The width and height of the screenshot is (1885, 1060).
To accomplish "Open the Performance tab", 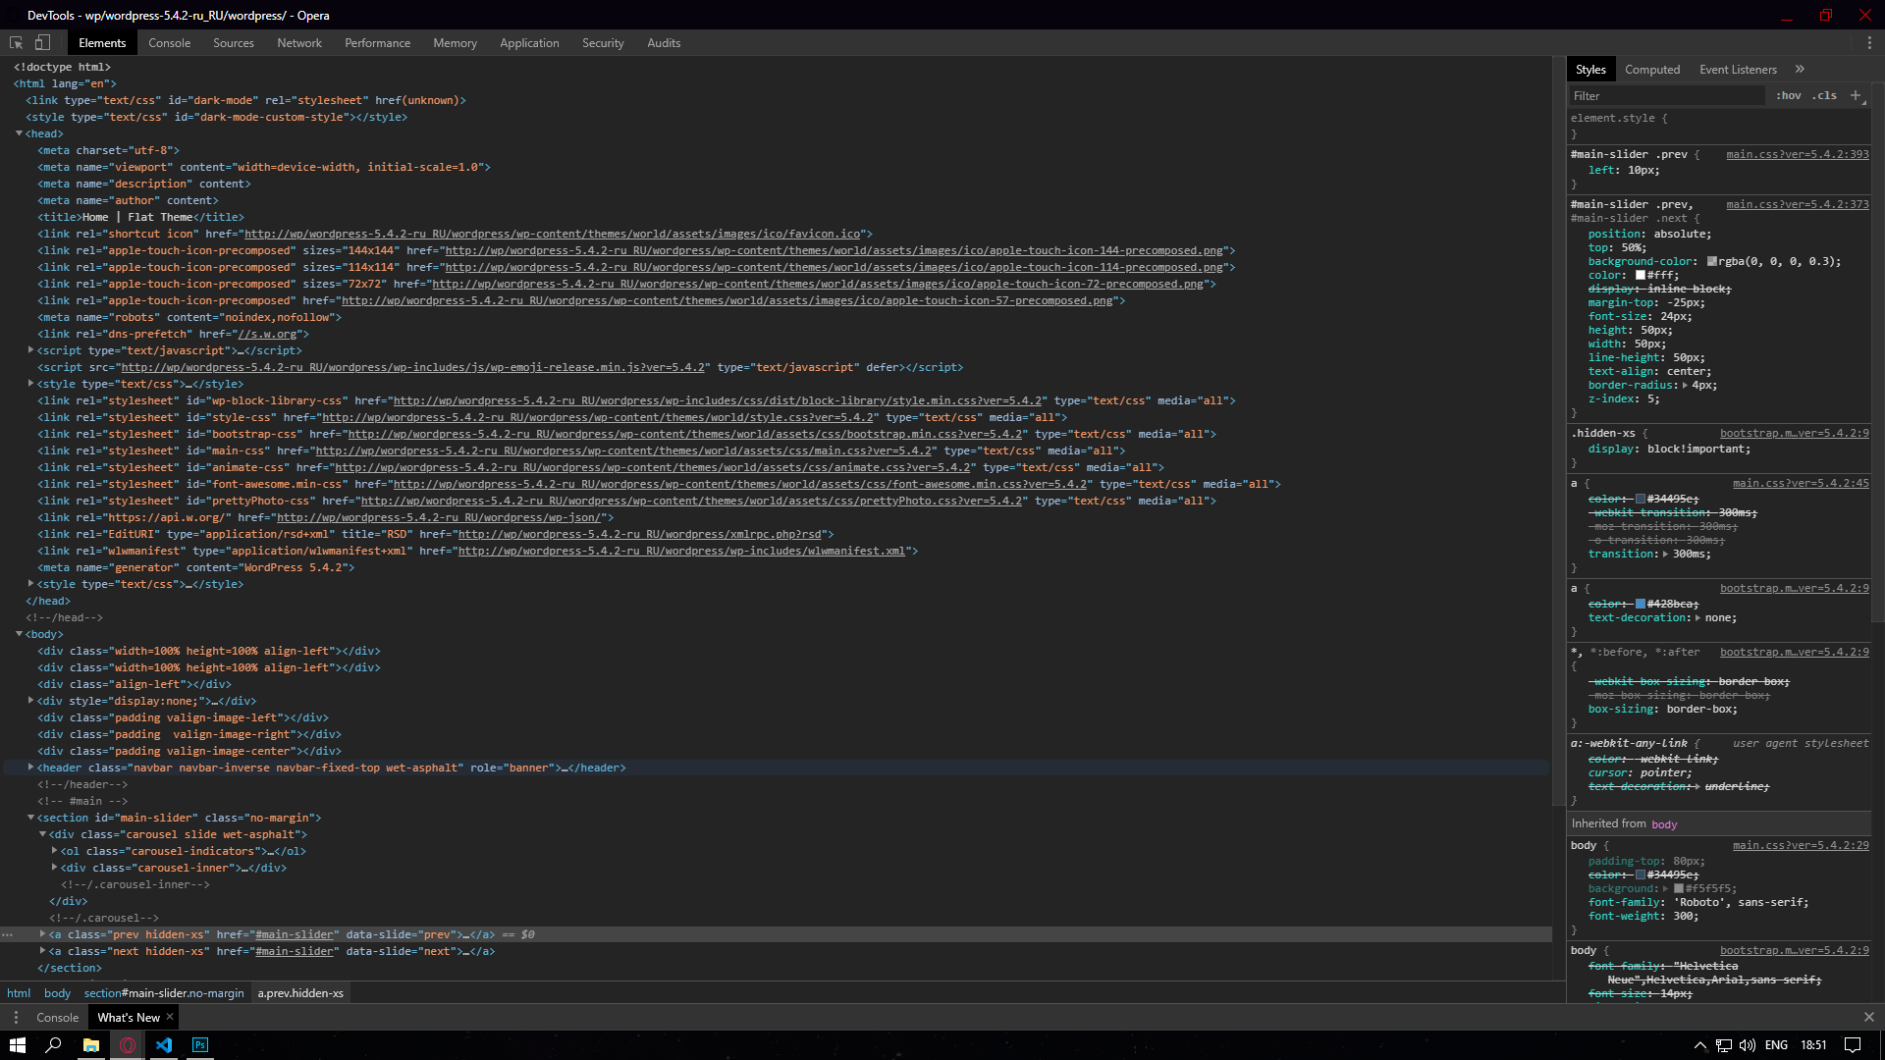I will (x=377, y=42).
